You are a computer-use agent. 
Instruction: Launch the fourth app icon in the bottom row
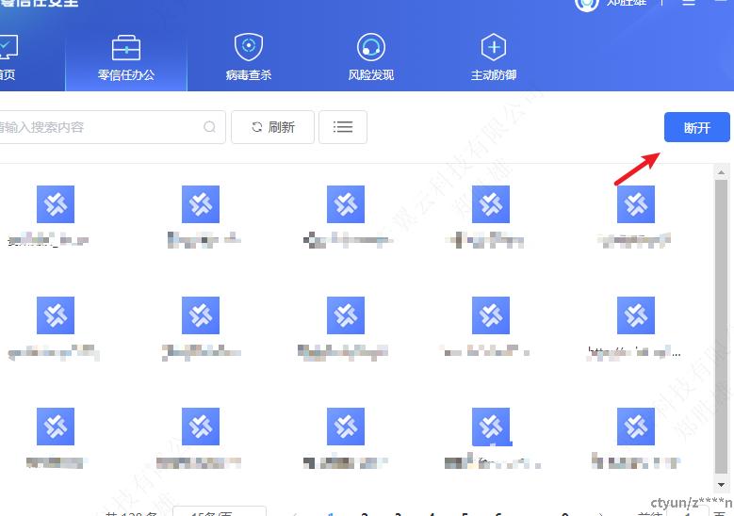(491, 427)
